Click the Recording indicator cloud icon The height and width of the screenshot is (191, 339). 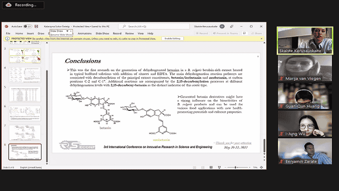click(8, 5)
